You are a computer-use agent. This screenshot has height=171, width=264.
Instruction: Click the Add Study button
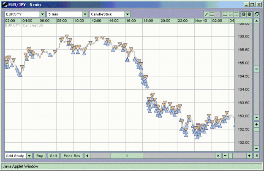coord(15,156)
